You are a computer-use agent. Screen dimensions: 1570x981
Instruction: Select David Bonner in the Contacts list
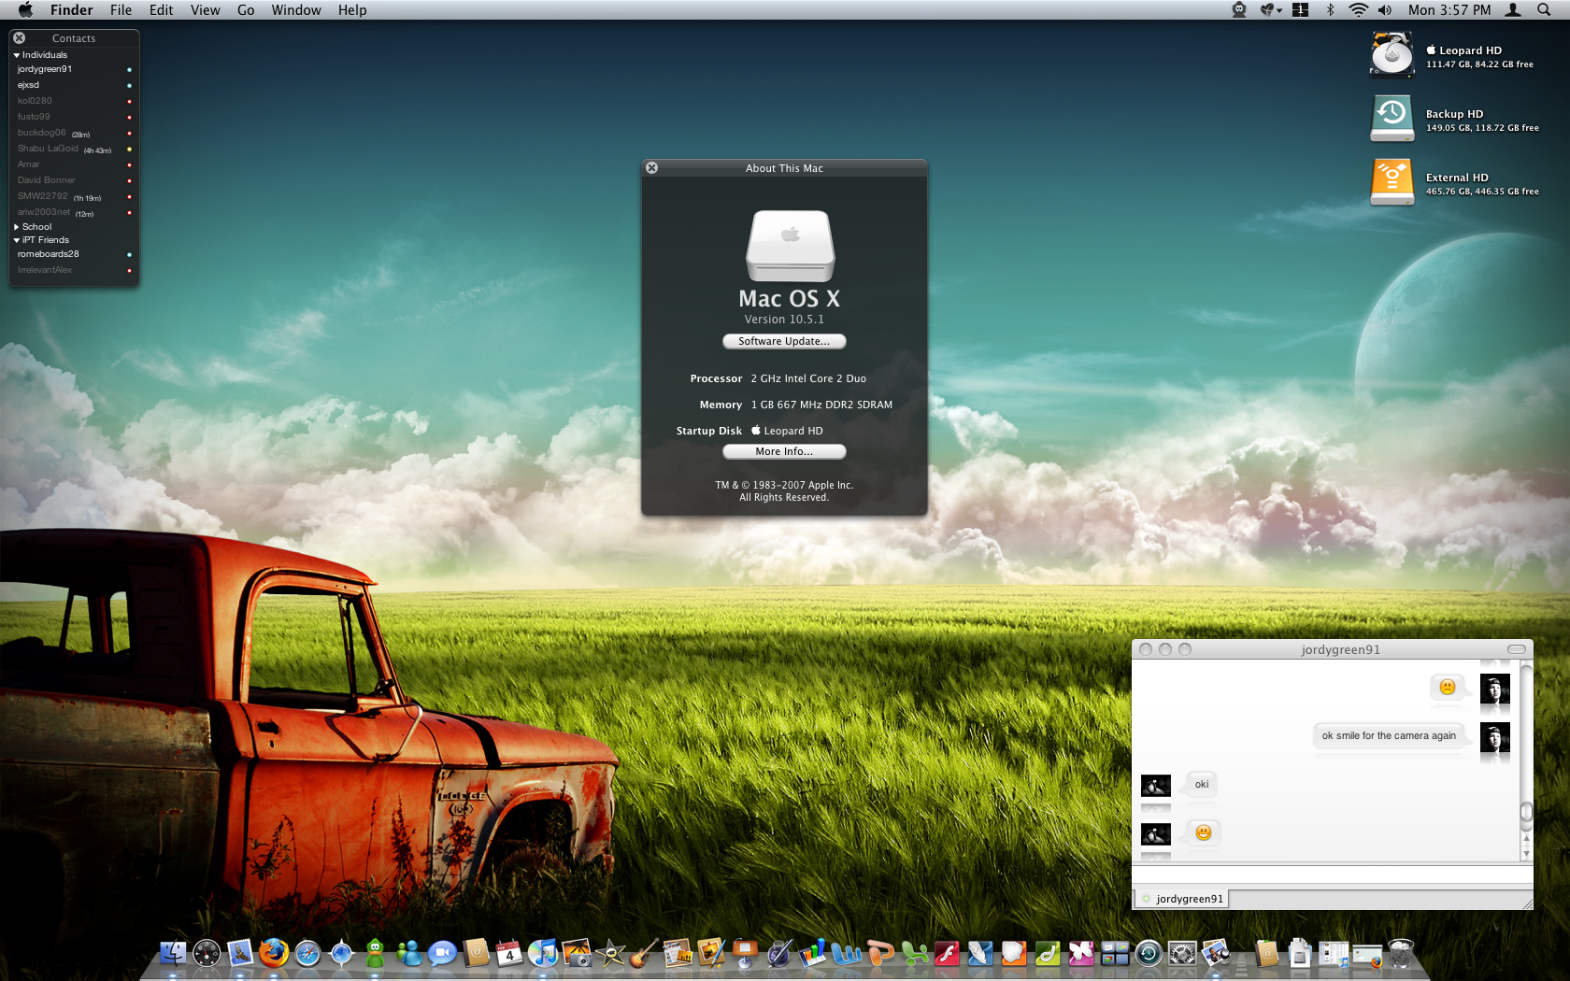(x=74, y=180)
